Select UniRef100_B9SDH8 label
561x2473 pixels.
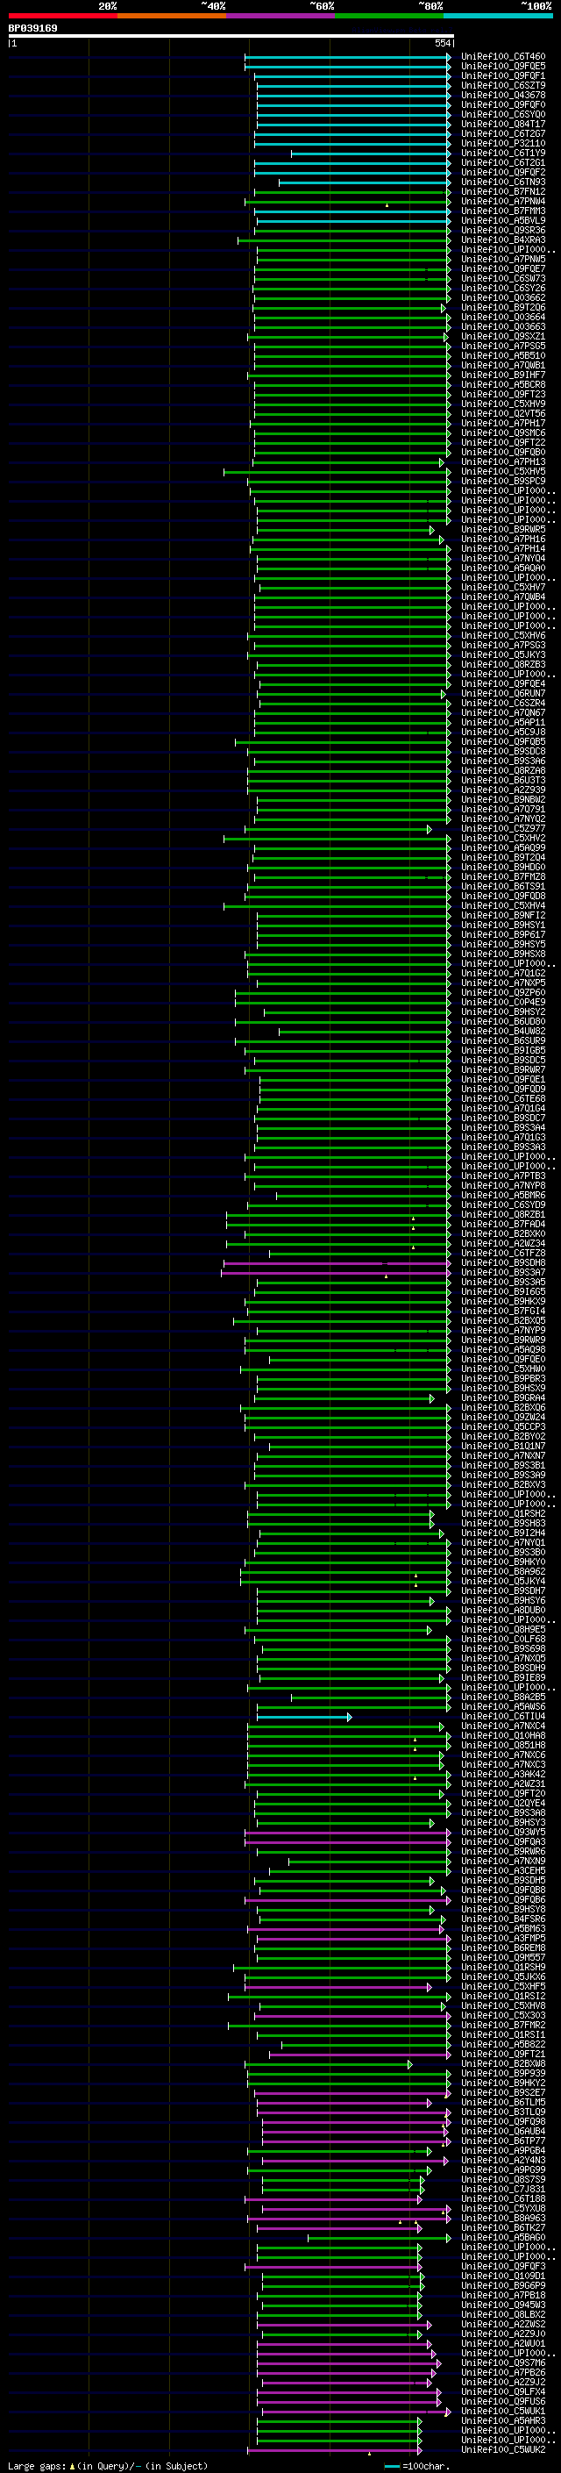[502, 1263]
